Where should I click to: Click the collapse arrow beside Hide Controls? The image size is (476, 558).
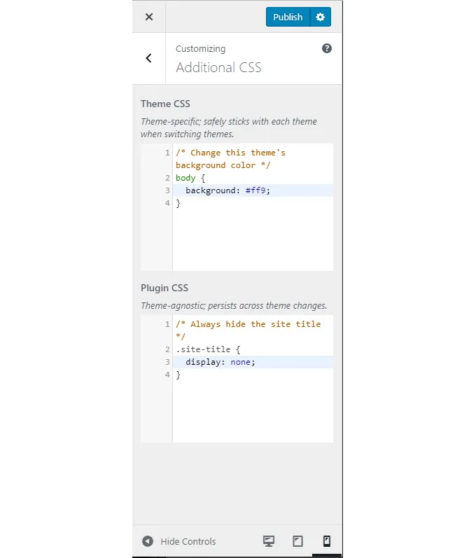(148, 541)
